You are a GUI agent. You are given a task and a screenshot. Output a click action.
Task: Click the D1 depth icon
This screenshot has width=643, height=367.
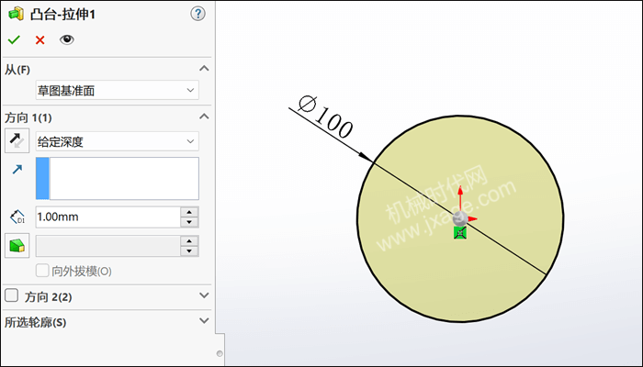tap(17, 217)
